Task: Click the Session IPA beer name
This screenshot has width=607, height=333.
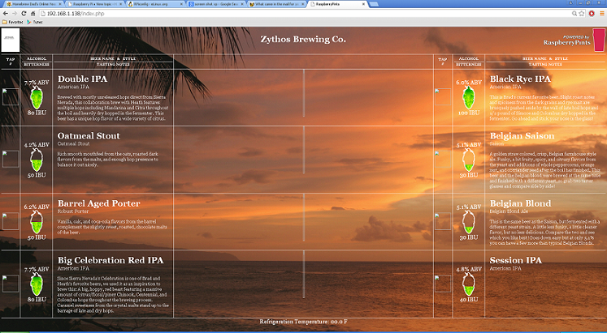Action: pos(516,260)
